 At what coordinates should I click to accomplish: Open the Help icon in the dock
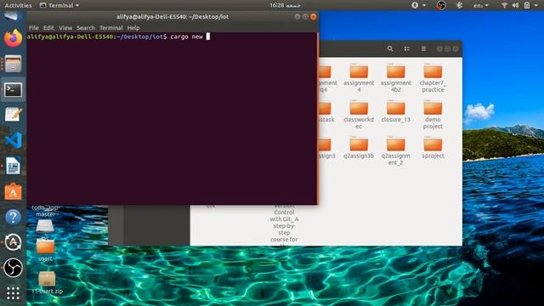coord(13,218)
